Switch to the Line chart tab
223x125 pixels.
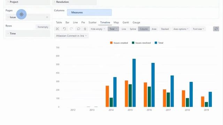pos(75,22)
